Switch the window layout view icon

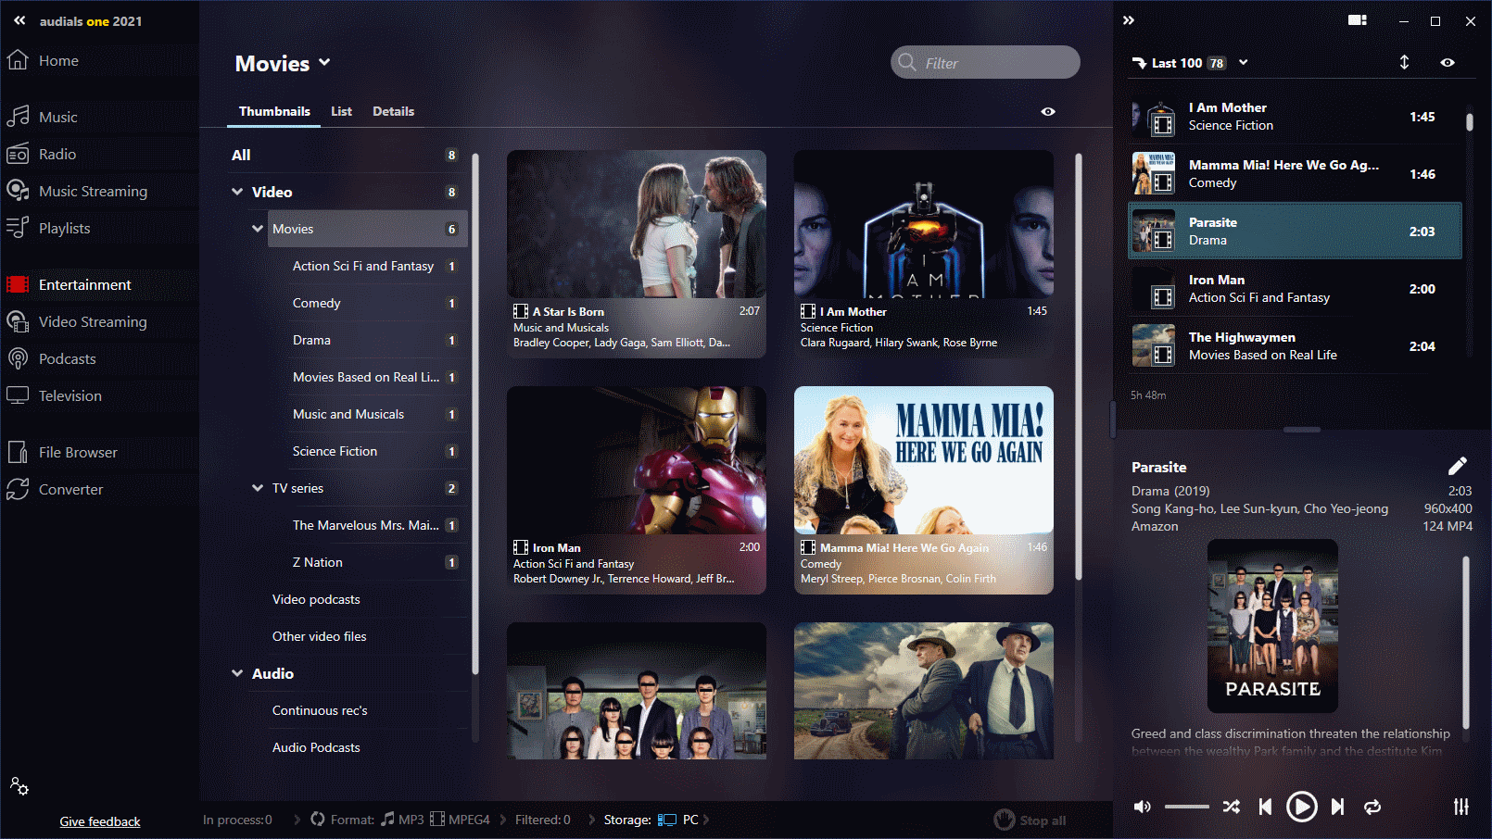[x=1358, y=20]
